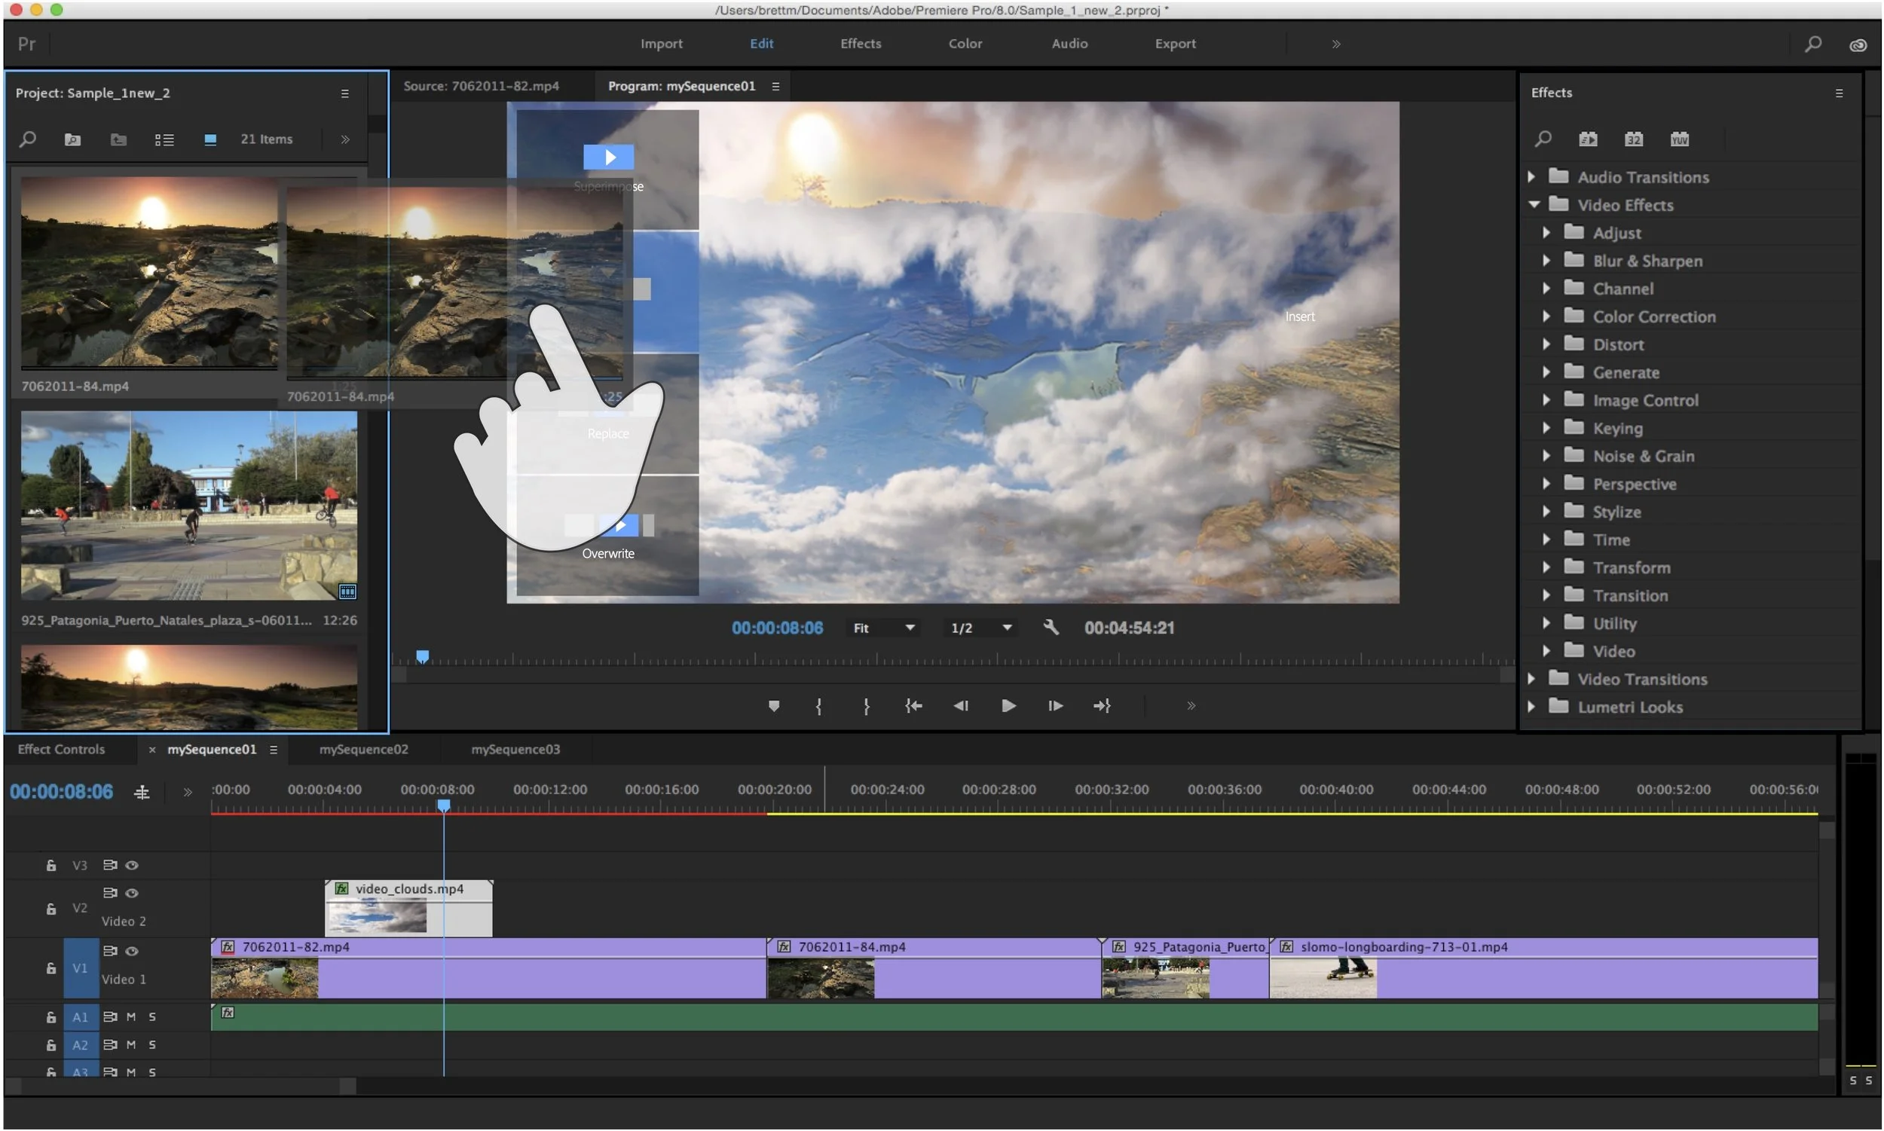
Task: Open the Fit zoom level dropdown
Action: coord(883,627)
